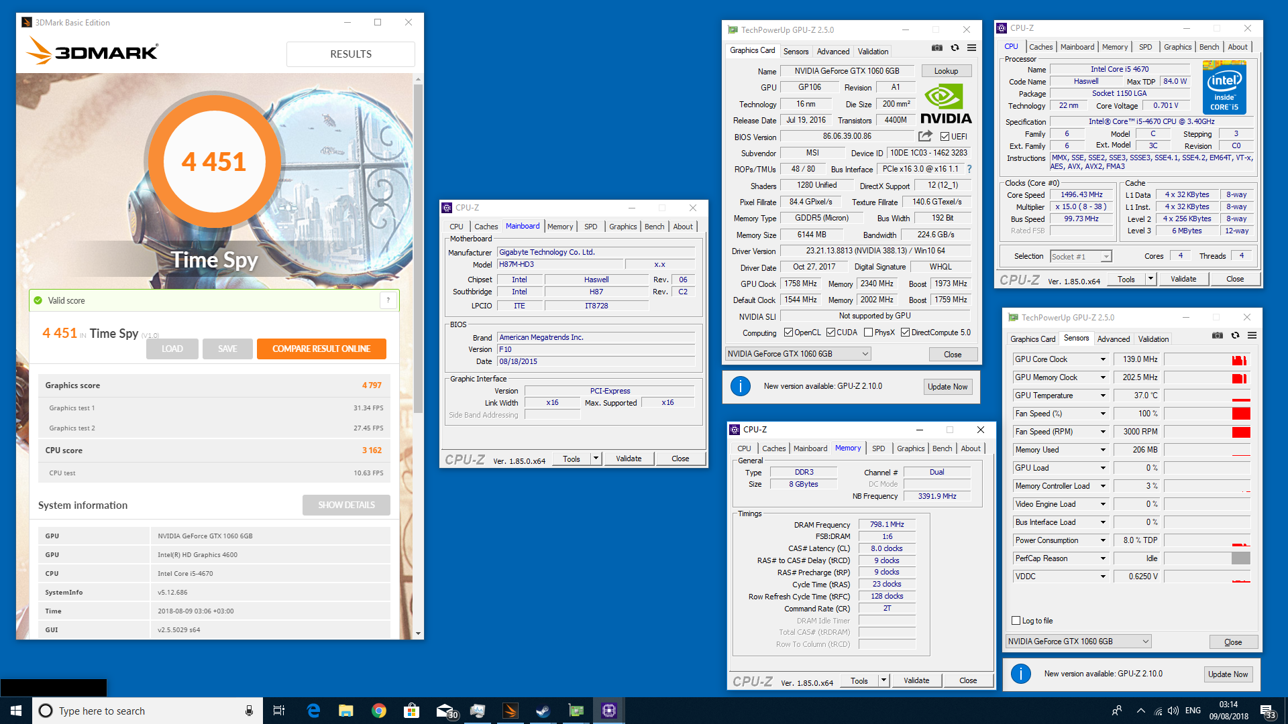Toggle OpenCL checkbox
This screenshot has width=1288, height=724.
[x=789, y=333]
